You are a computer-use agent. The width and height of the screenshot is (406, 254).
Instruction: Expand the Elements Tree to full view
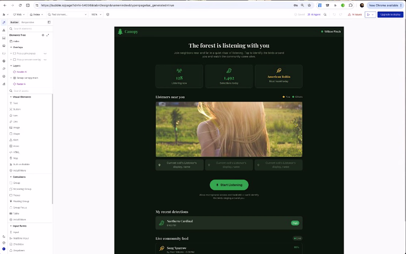[x=48, y=35]
